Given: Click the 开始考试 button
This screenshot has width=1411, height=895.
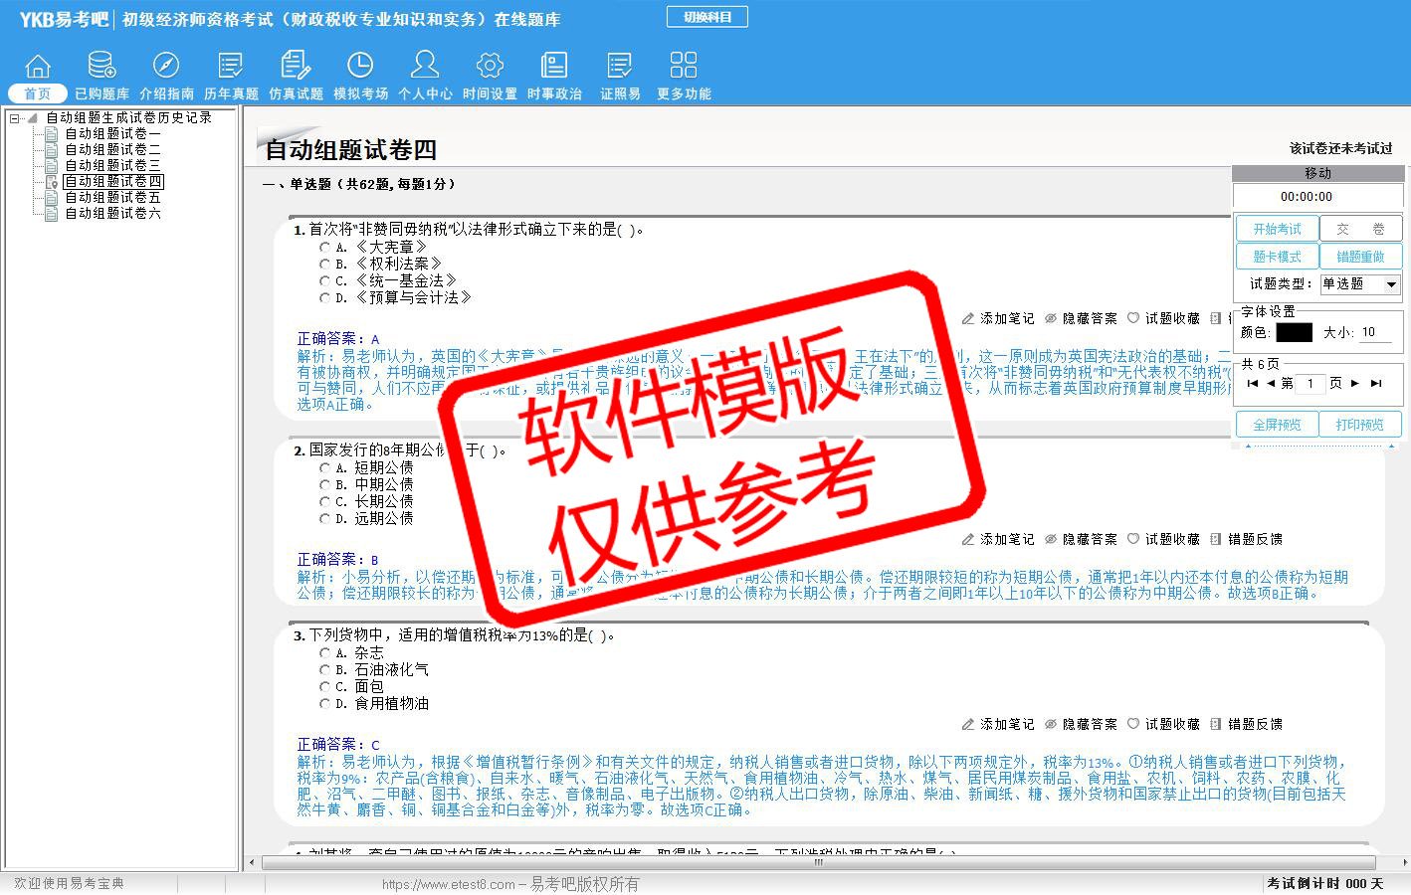Looking at the screenshot, I should click(1277, 229).
